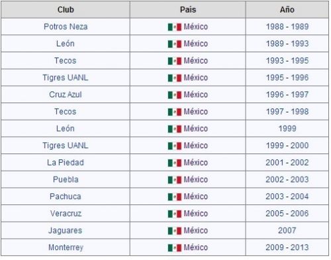Click the Mexico flag in the Veracruz row
Viewport: 331px width, 260px height.
tap(175, 214)
